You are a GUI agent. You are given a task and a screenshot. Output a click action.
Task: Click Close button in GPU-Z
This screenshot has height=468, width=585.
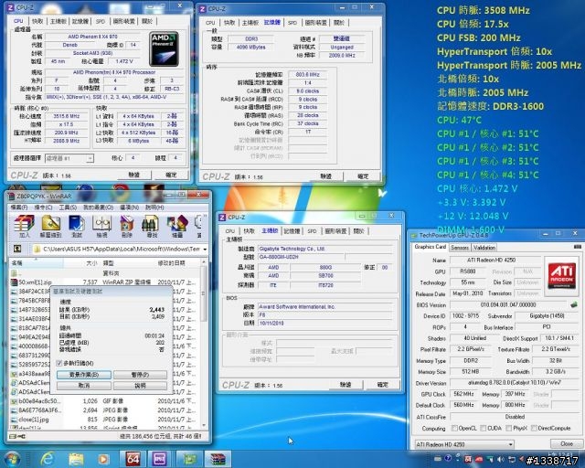567,443
